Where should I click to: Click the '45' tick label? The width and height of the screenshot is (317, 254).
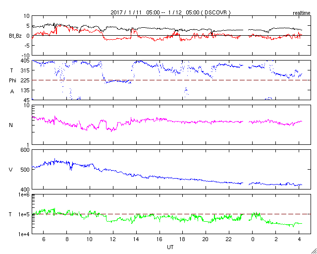(x=27, y=100)
